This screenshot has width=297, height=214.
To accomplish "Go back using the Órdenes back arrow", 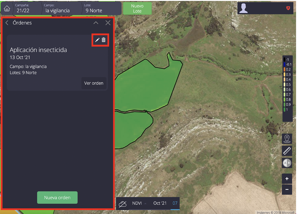I will pyautogui.click(x=7, y=23).
